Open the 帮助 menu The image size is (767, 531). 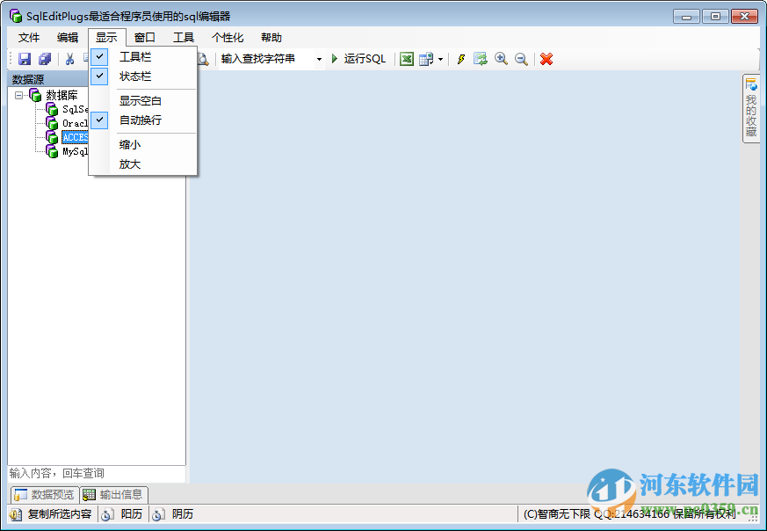[x=270, y=37]
